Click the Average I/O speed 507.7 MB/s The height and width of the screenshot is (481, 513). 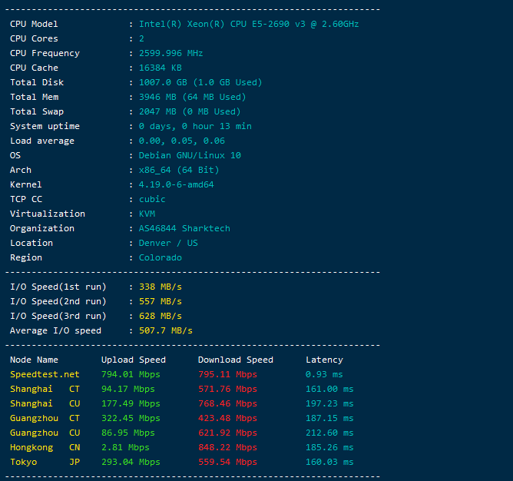click(165, 330)
